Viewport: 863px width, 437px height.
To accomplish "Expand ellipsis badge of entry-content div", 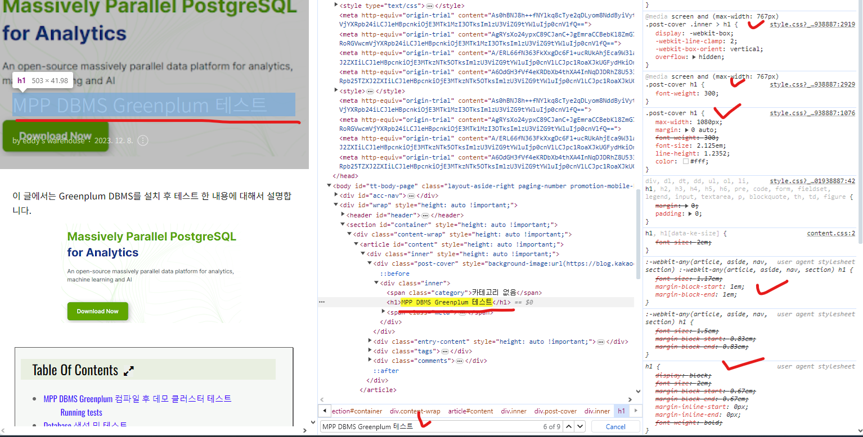I will point(601,342).
